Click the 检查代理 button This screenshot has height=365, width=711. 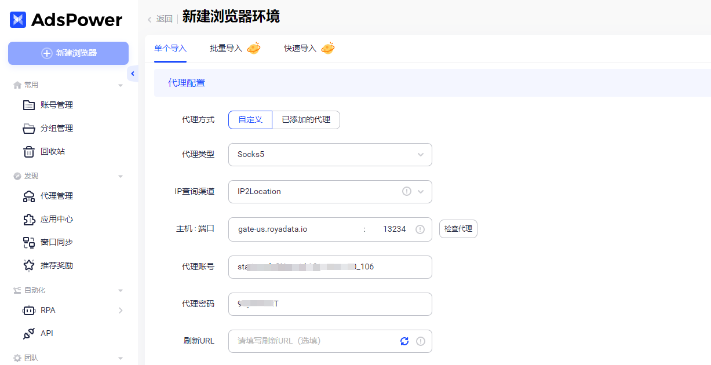click(x=458, y=229)
